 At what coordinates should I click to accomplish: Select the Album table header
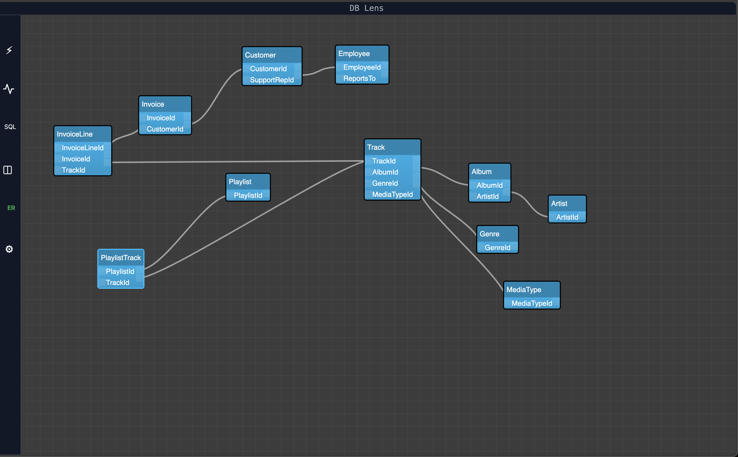point(489,172)
